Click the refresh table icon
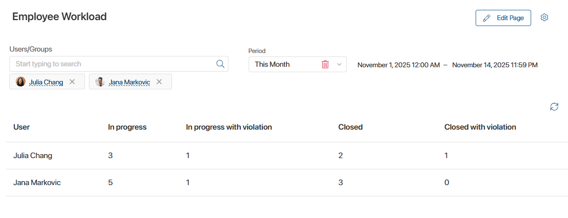Image resolution: width=568 pixels, height=218 pixels. [554, 107]
